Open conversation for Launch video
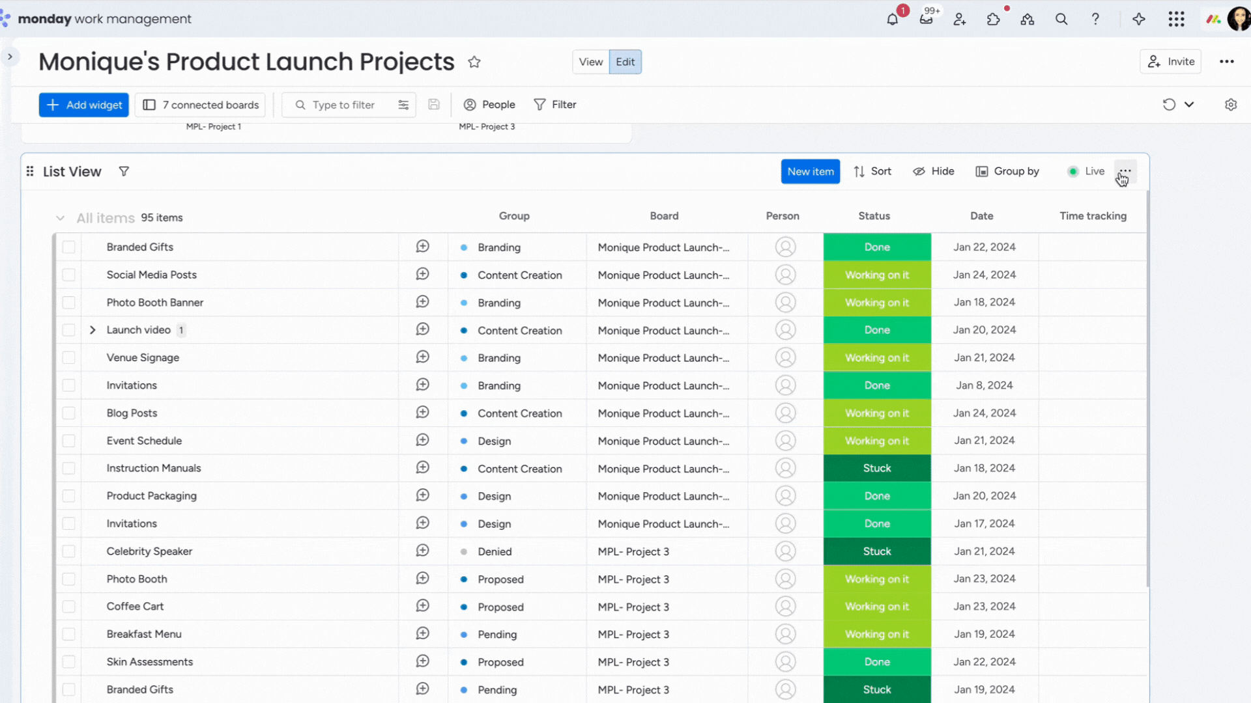Screen dimensions: 1251x703 point(423,329)
